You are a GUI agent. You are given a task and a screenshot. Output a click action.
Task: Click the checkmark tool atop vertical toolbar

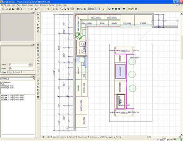pyautogui.click(x=38, y=14)
